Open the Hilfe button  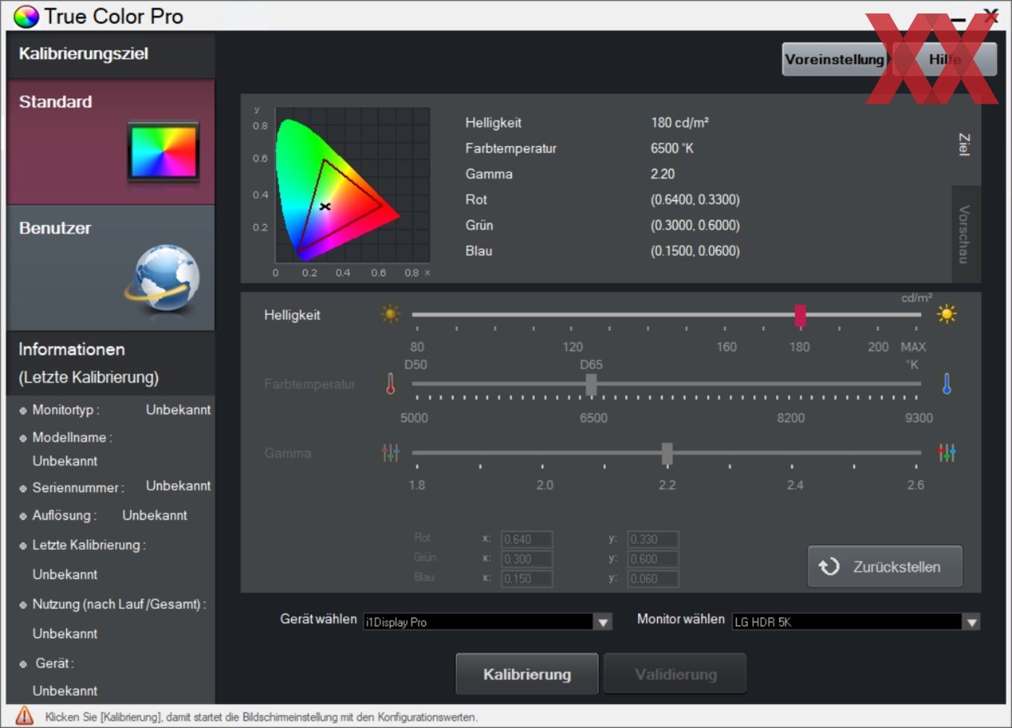pyautogui.click(x=944, y=60)
